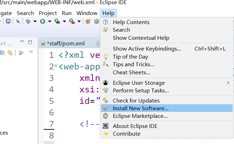This screenshot has width=234, height=144.
Task: Click the Collapse All icon in Project Explorer
Action: [x=2, y=53]
